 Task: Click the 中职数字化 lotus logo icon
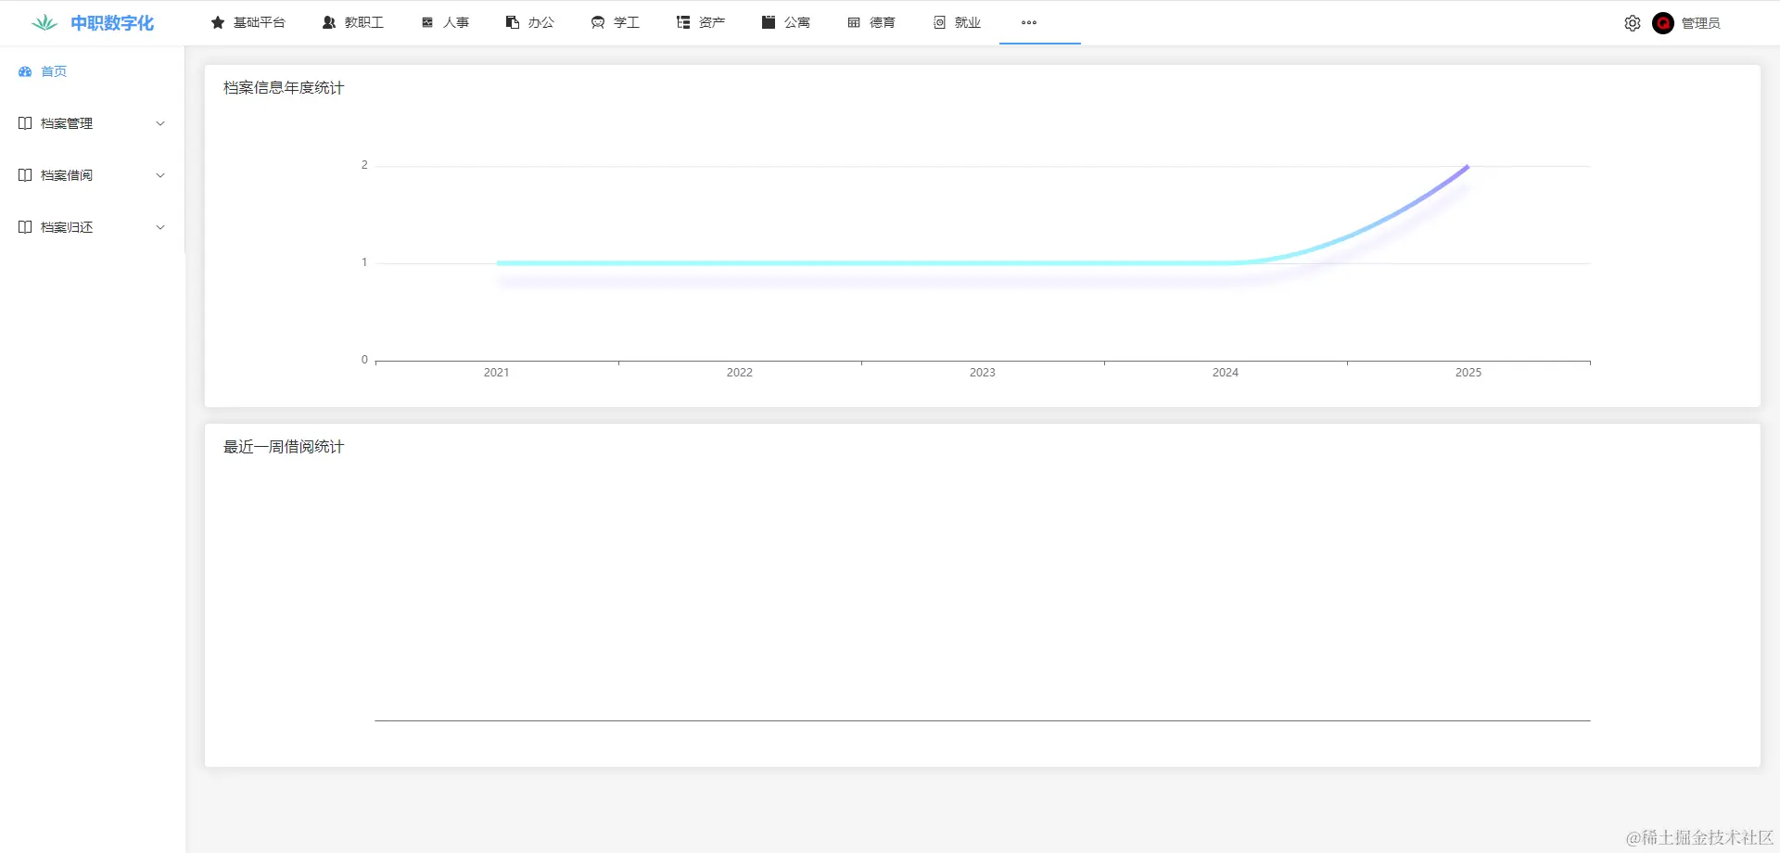[x=44, y=22]
